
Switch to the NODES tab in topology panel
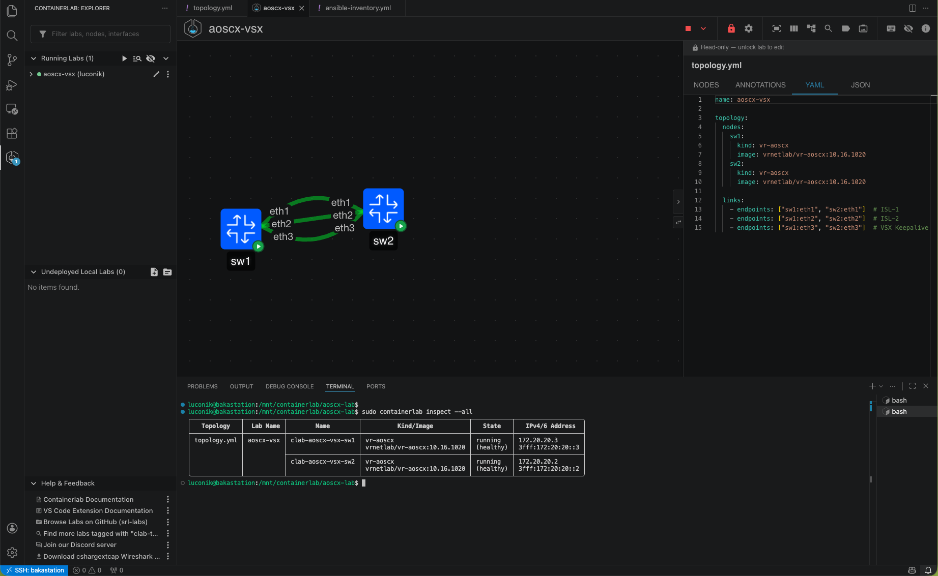pyautogui.click(x=706, y=85)
